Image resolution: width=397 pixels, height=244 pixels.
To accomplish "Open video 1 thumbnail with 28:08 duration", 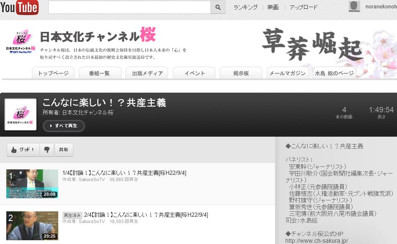I will (x=32, y=184).
